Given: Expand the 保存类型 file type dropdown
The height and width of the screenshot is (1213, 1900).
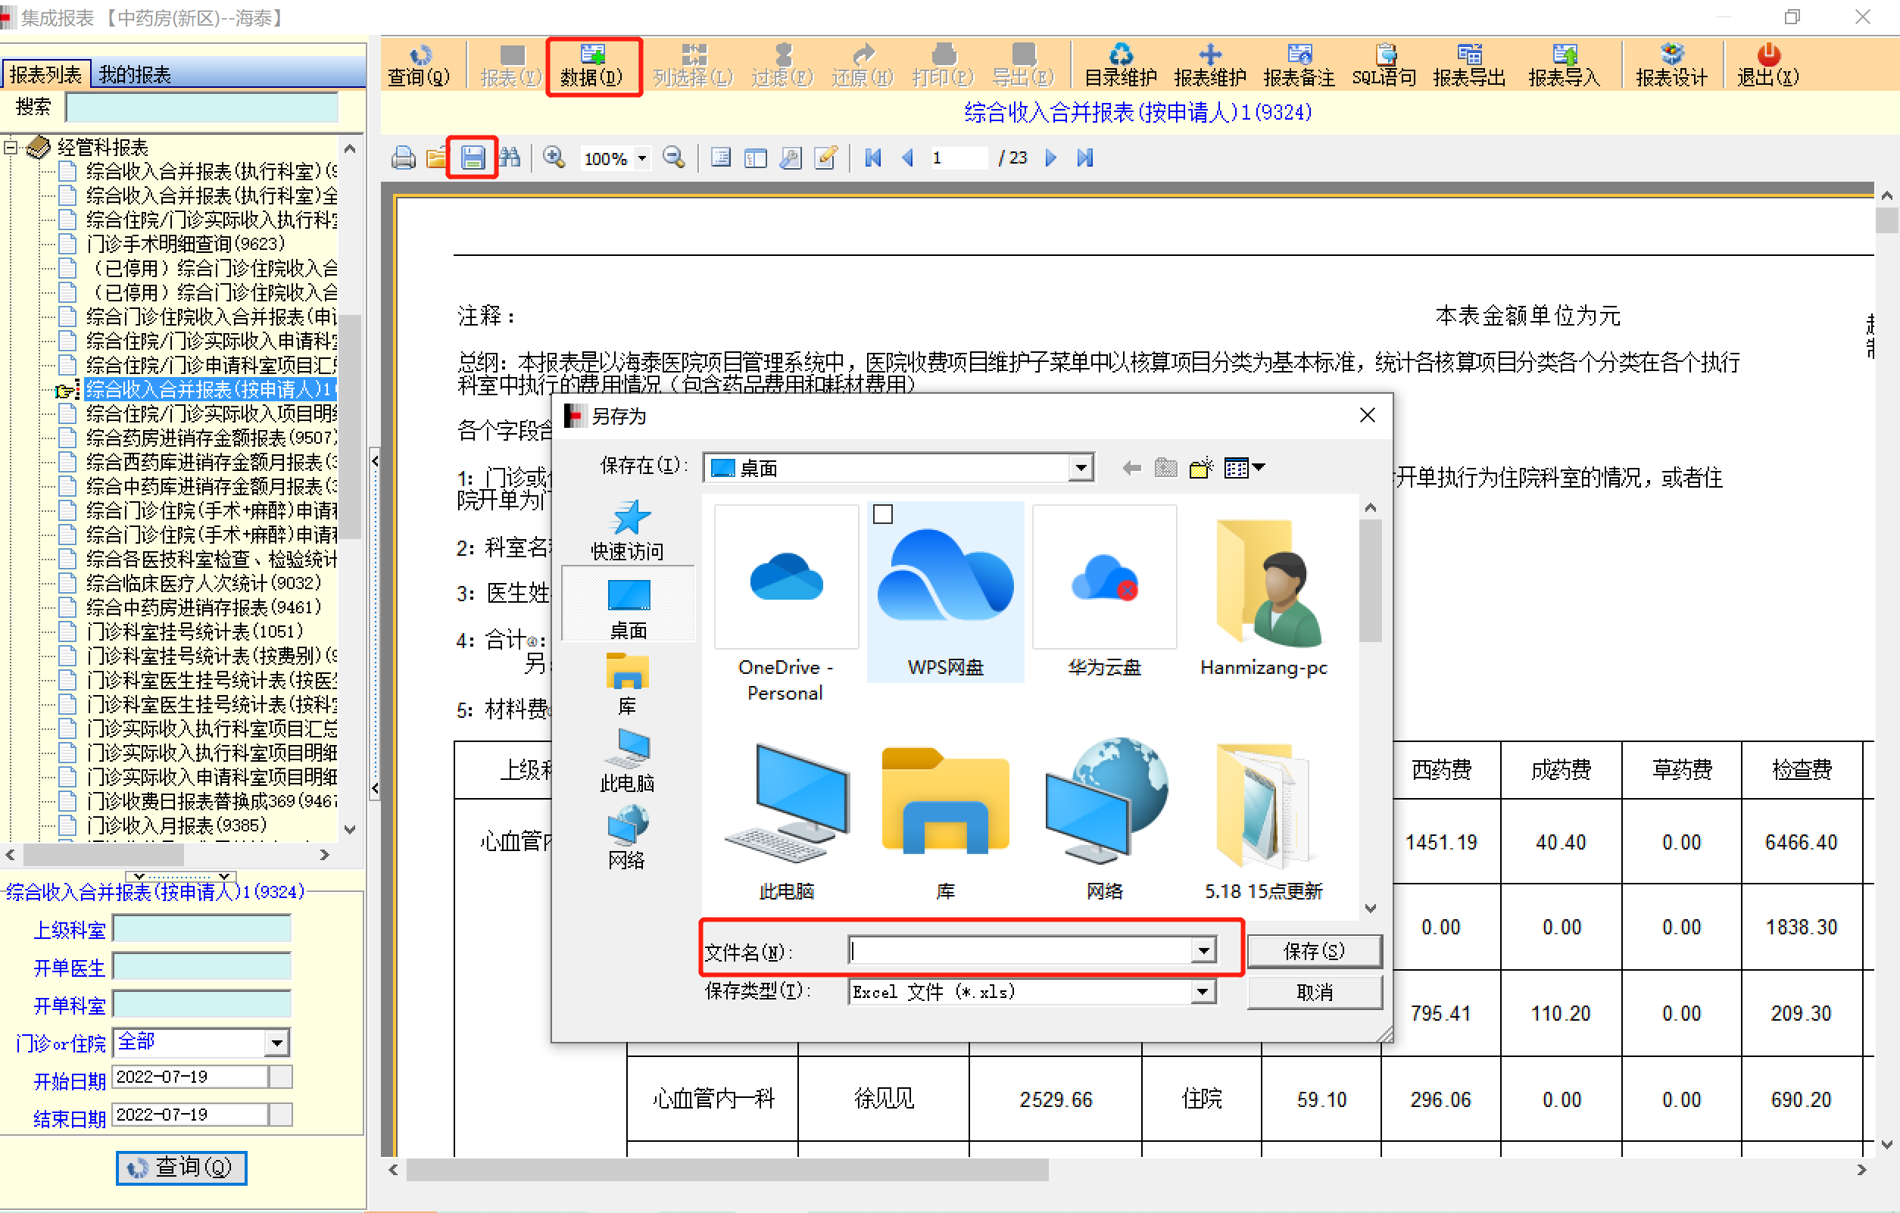Looking at the screenshot, I should [1203, 992].
